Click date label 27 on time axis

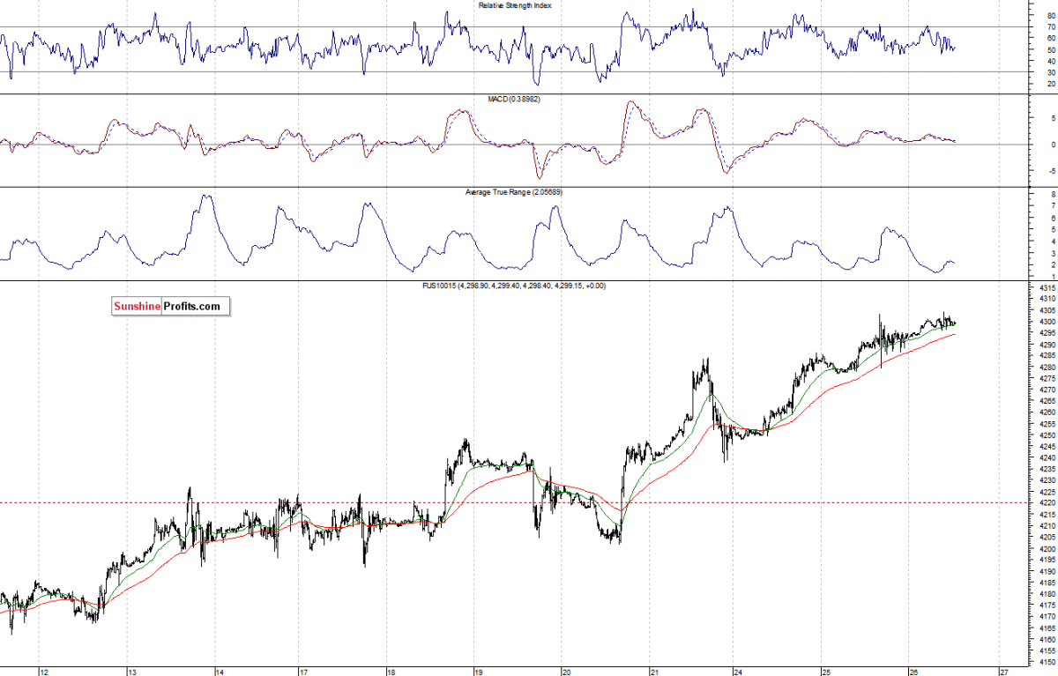[x=1003, y=672]
